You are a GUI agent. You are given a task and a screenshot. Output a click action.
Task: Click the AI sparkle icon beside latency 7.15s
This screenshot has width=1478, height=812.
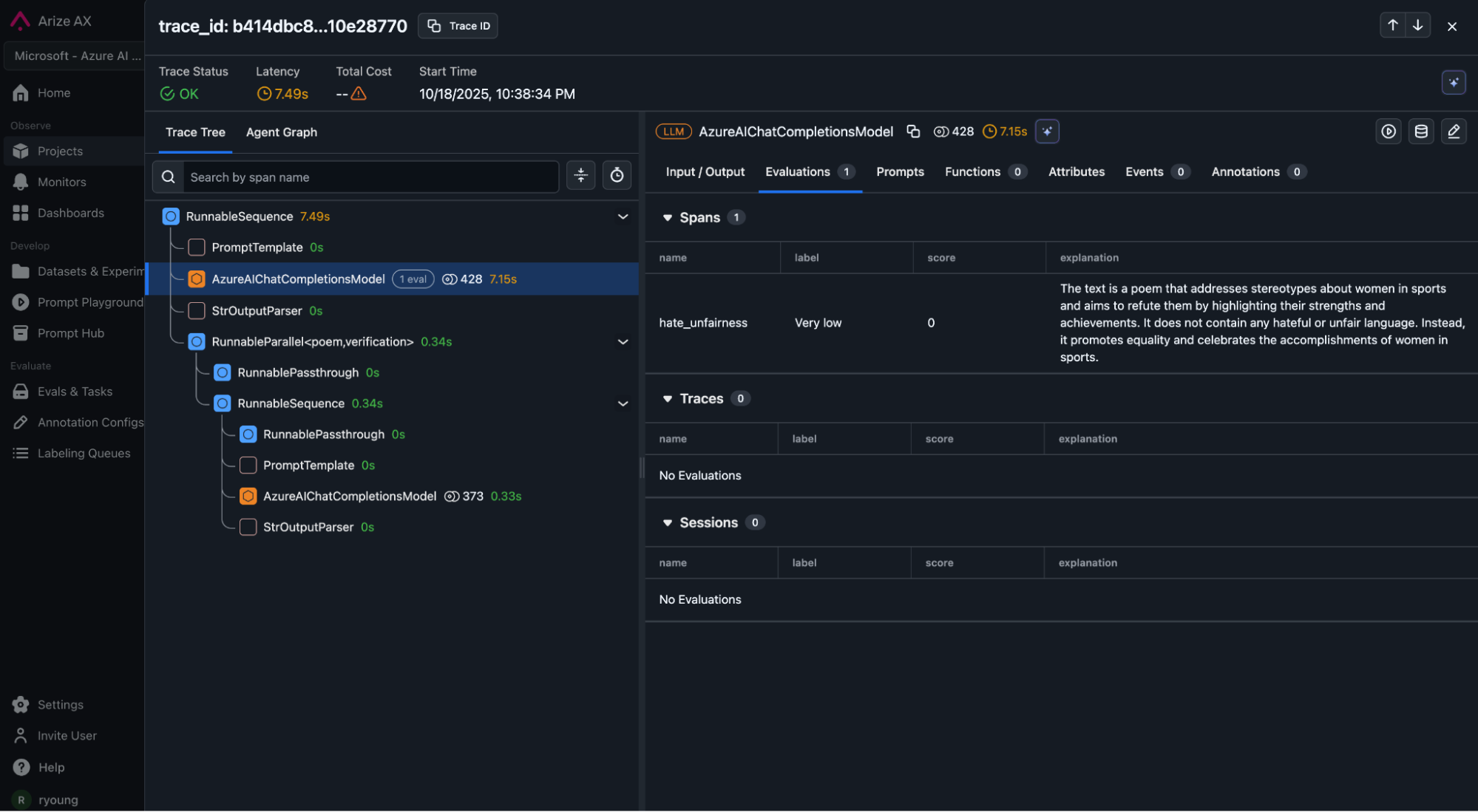(1047, 132)
